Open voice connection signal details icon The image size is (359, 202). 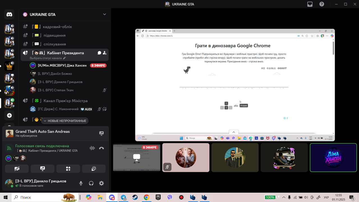click(9, 148)
